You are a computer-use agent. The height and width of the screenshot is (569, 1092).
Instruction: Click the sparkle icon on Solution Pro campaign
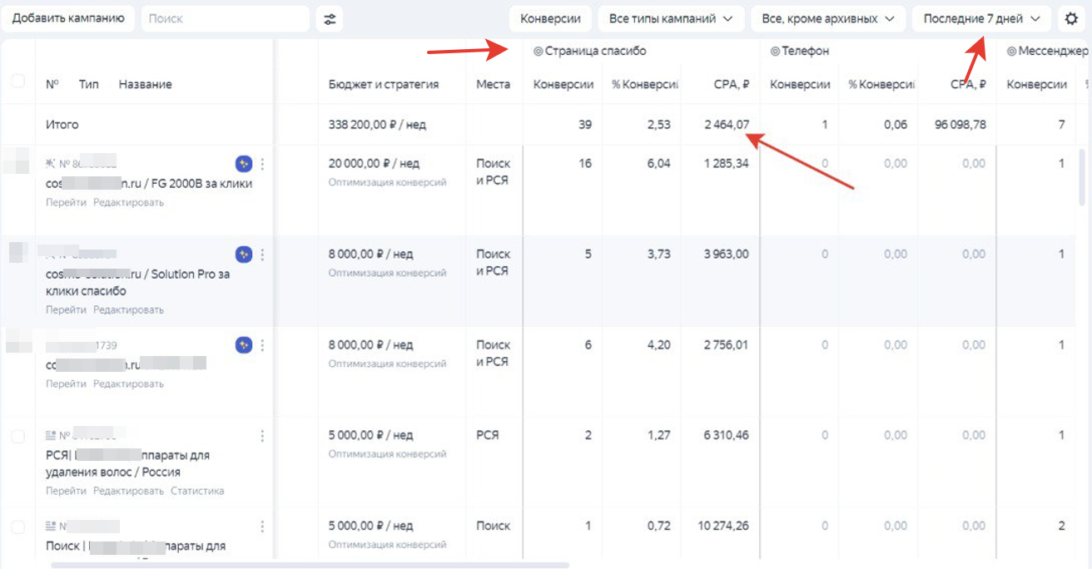click(x=243, y=255)
